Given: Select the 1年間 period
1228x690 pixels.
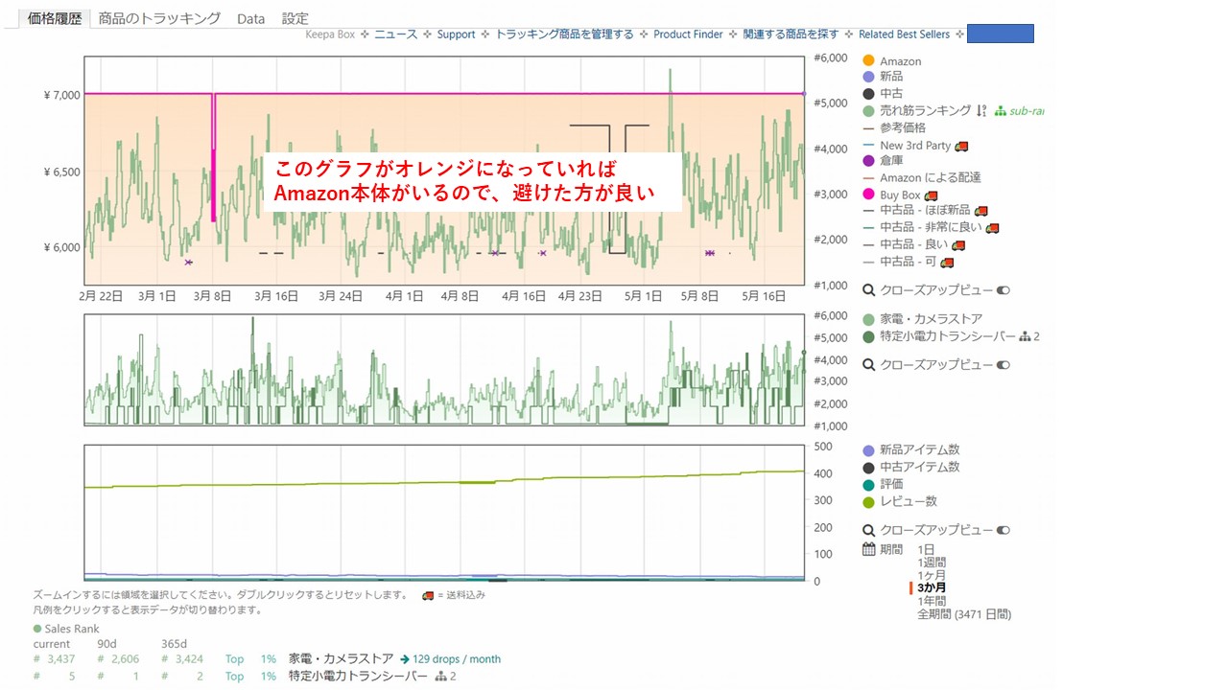Looking at the screenshot, I should (932, 601).
